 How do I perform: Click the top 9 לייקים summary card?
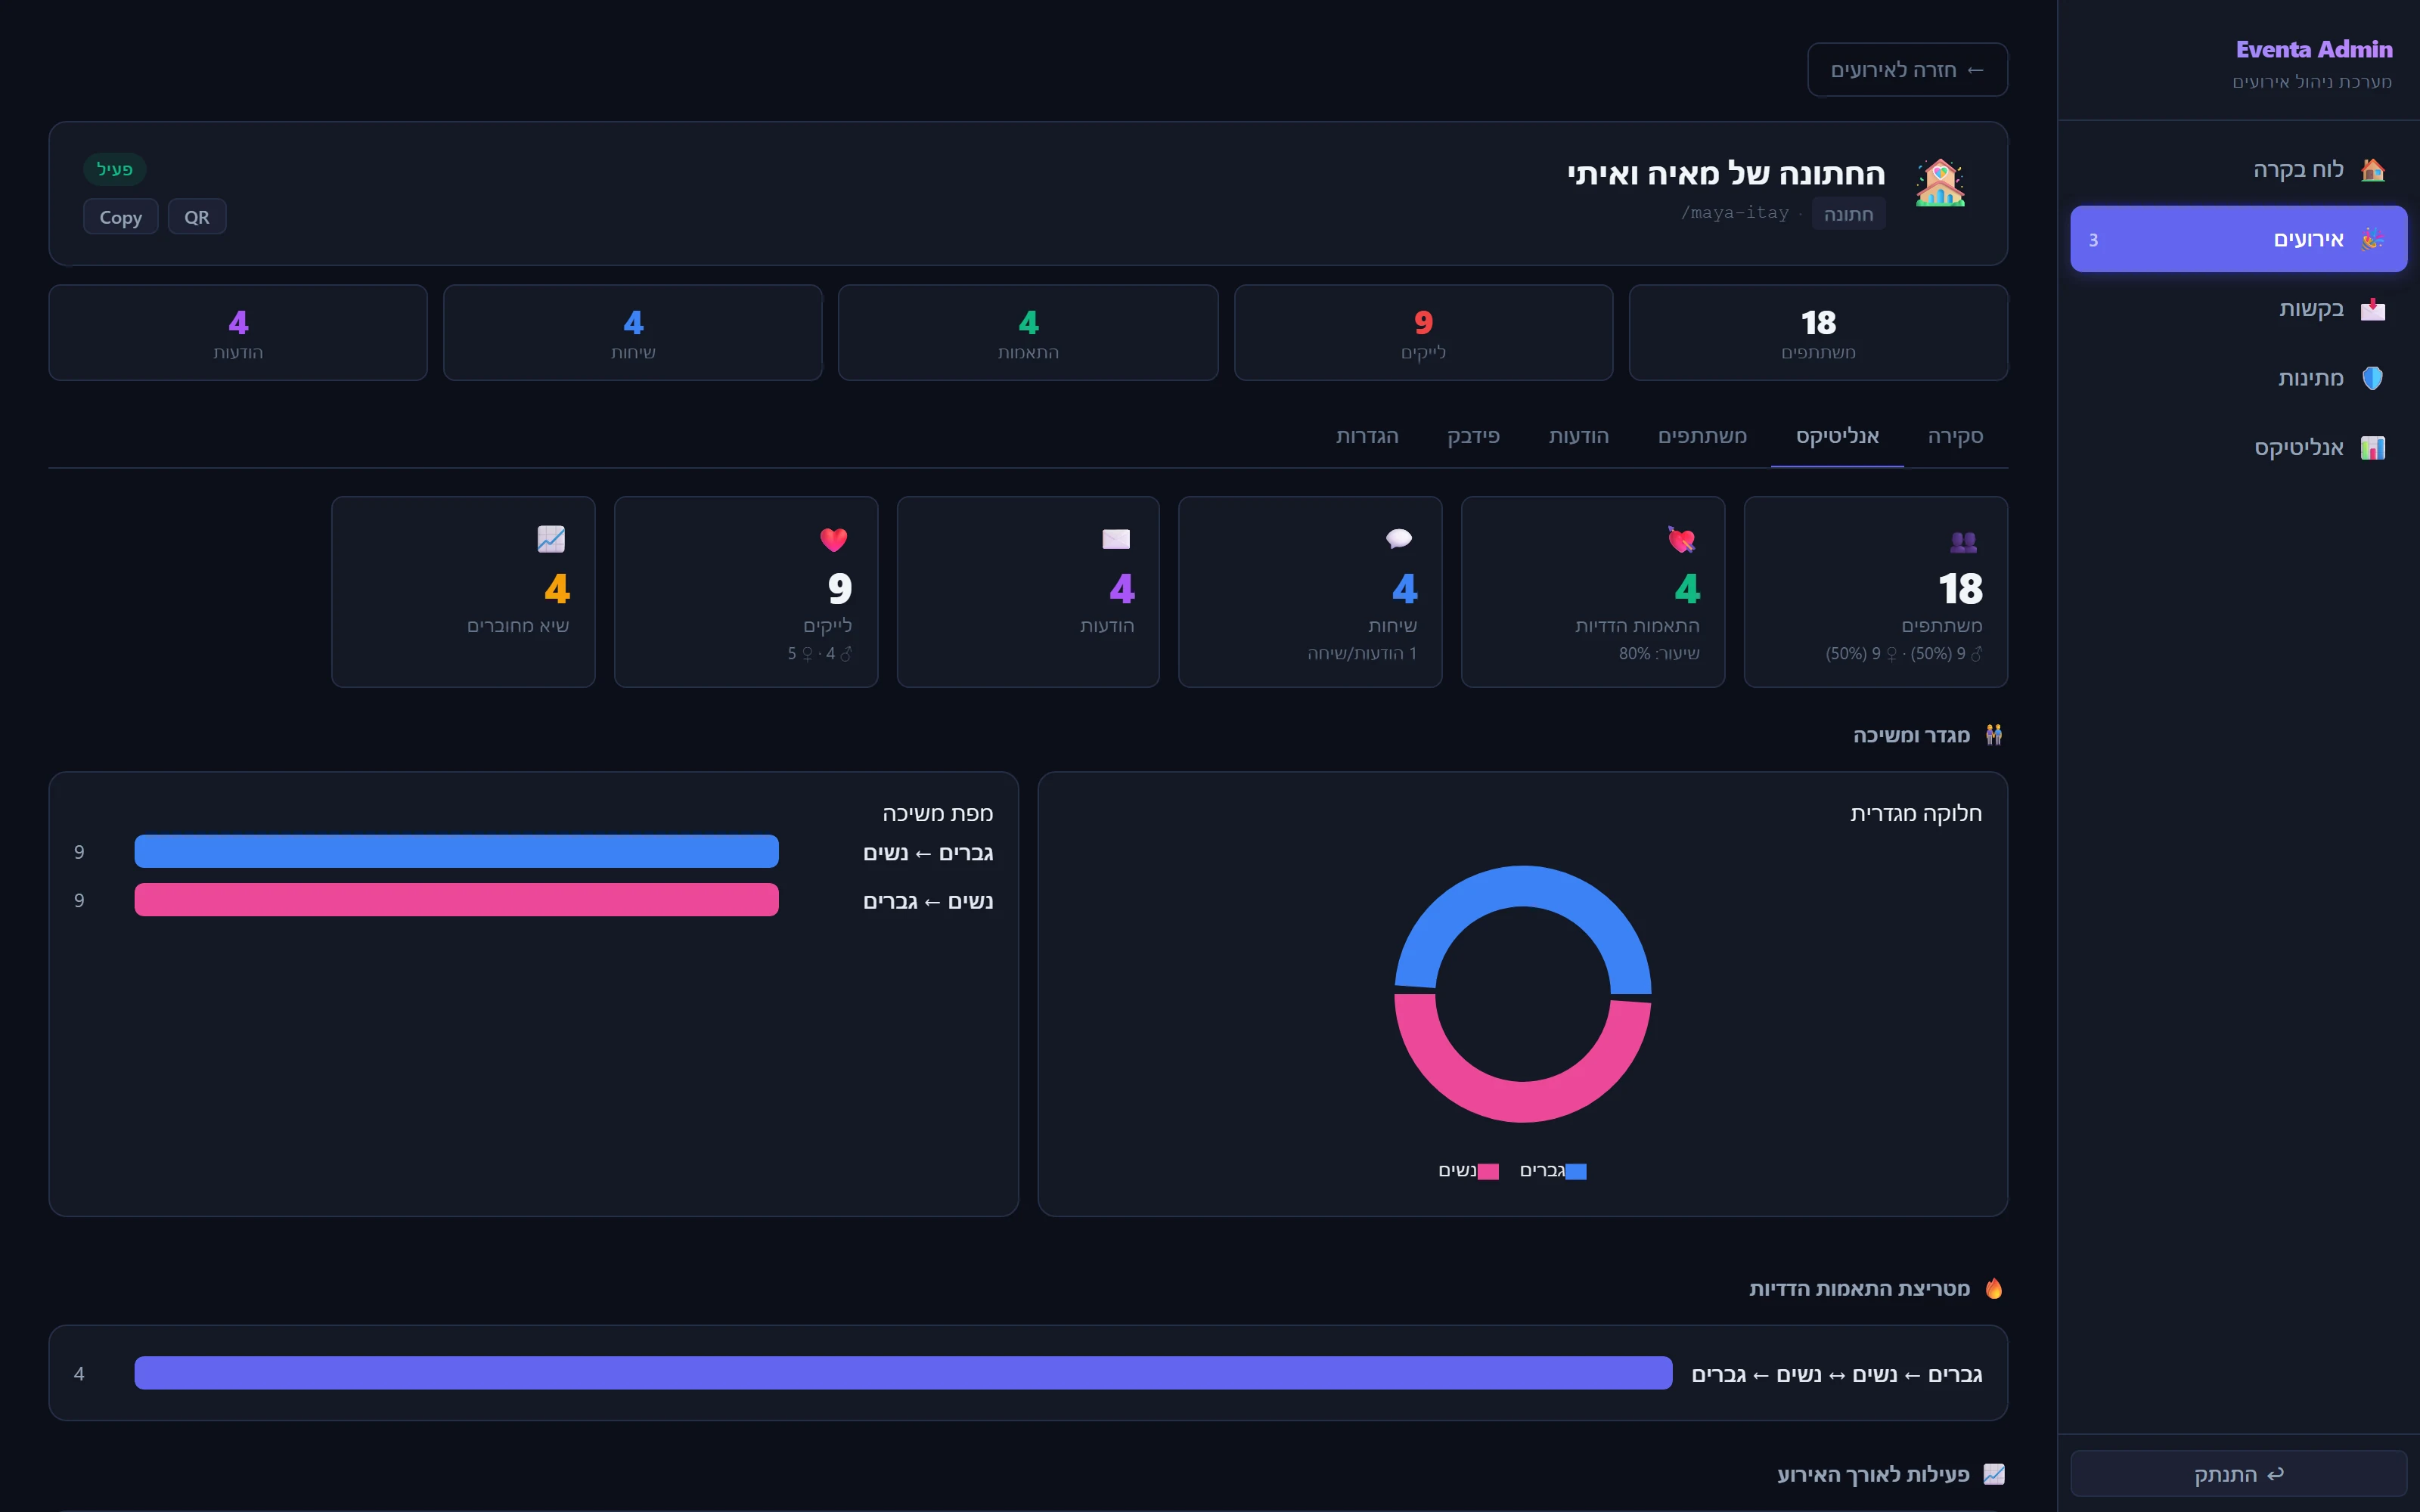pyautogui.click(x=1423, y=333)
